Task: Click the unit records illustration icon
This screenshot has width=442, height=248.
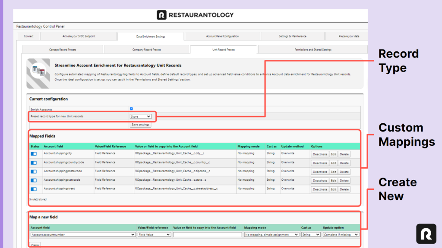Action: [38, 74]
